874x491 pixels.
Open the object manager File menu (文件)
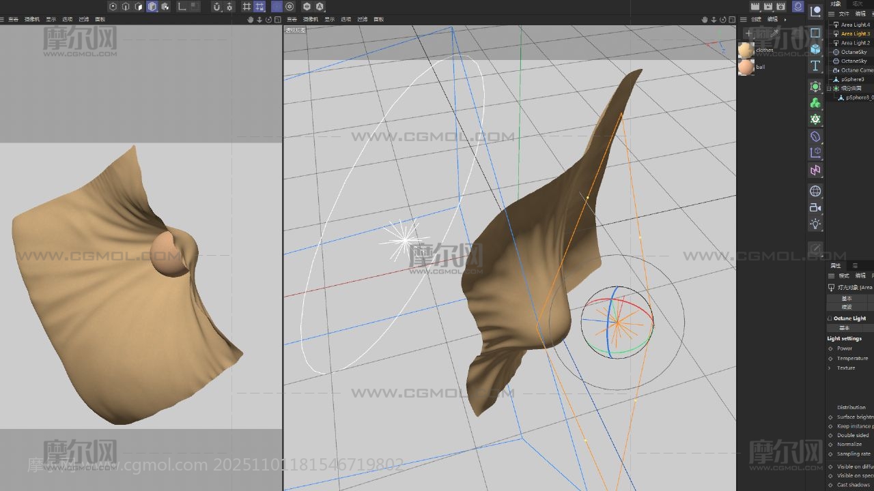tap(844, 14)
